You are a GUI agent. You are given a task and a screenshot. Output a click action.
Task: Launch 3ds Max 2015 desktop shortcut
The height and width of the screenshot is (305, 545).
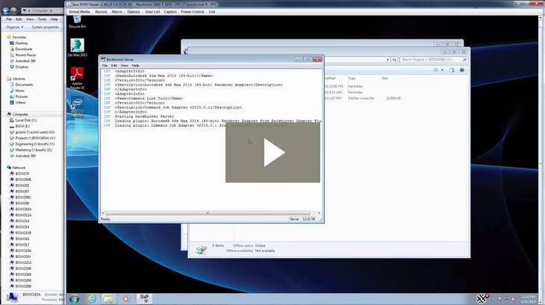pos(77,48)
